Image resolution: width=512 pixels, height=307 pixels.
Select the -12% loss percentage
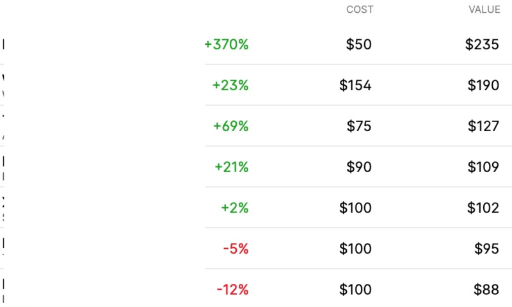[232, 290]
